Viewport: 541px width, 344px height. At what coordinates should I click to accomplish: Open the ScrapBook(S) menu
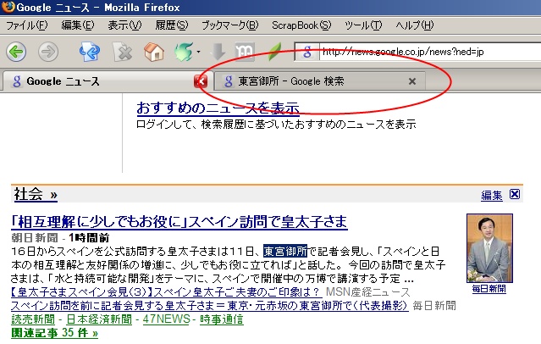pyautogui.click(x=301, y=25)
